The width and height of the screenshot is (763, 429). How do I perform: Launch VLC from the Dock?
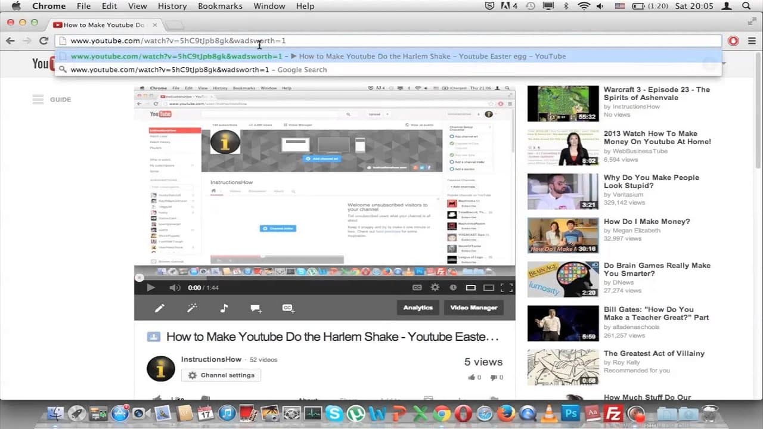[x=548, y=414]
